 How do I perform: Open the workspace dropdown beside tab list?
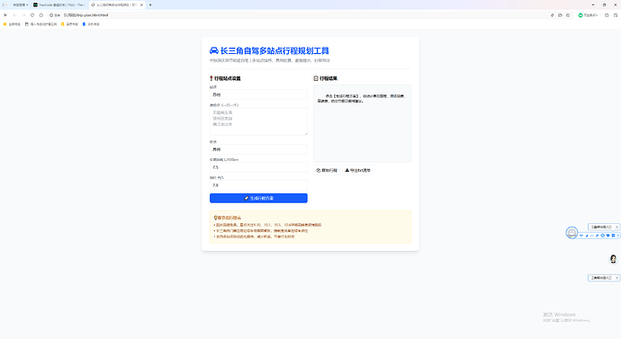[21, 4]
